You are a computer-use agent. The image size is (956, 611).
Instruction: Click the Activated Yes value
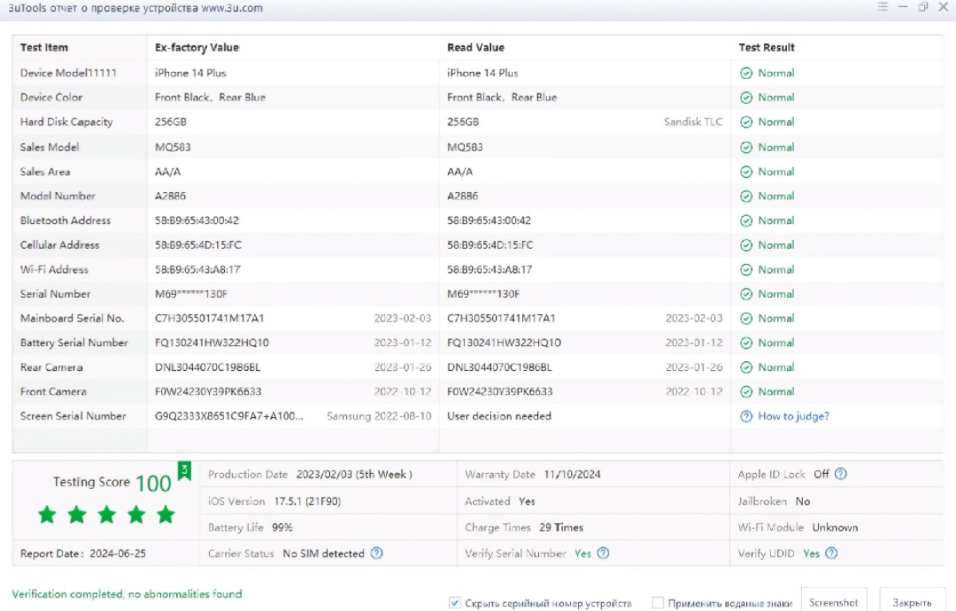(527, 501)
